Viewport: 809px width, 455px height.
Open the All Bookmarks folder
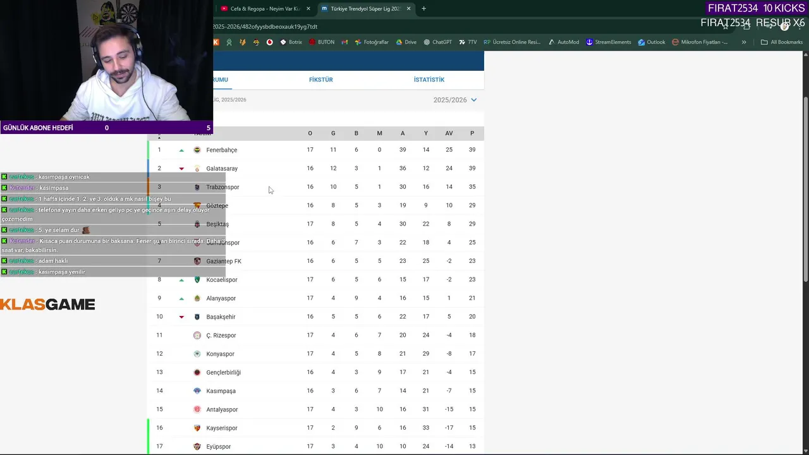(x=782, y=42)
